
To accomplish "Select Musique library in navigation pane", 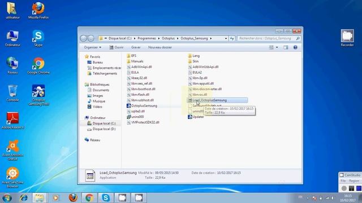I will click(96, 101).
